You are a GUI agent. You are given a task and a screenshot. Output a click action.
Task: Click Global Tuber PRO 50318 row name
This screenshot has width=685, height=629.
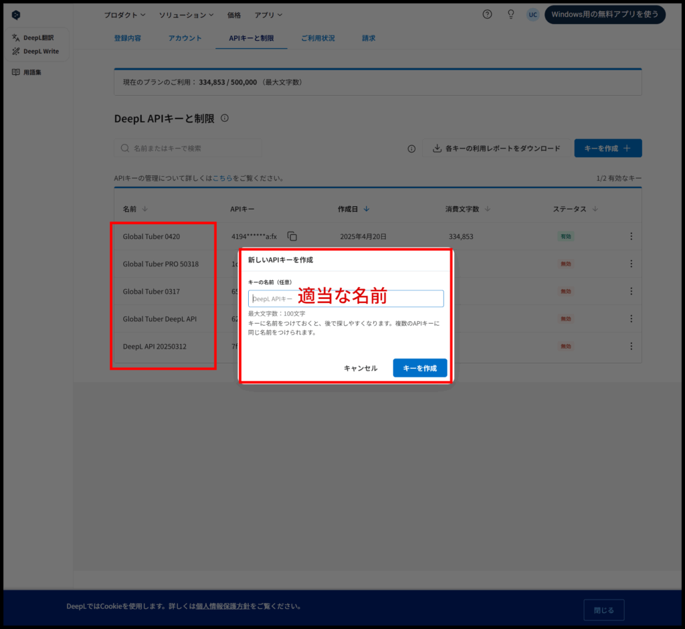[x=161, y=264]
